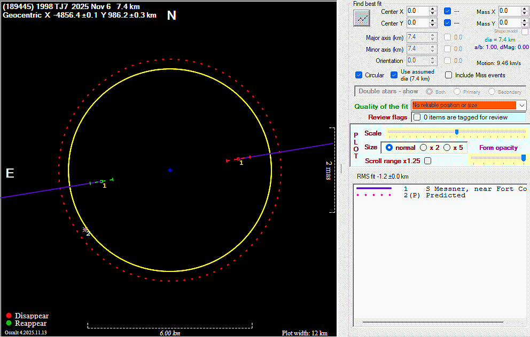This screenshot has height=337, width=530.
Task: Increase Mass X using the up arrow
Action: [525, 9]
